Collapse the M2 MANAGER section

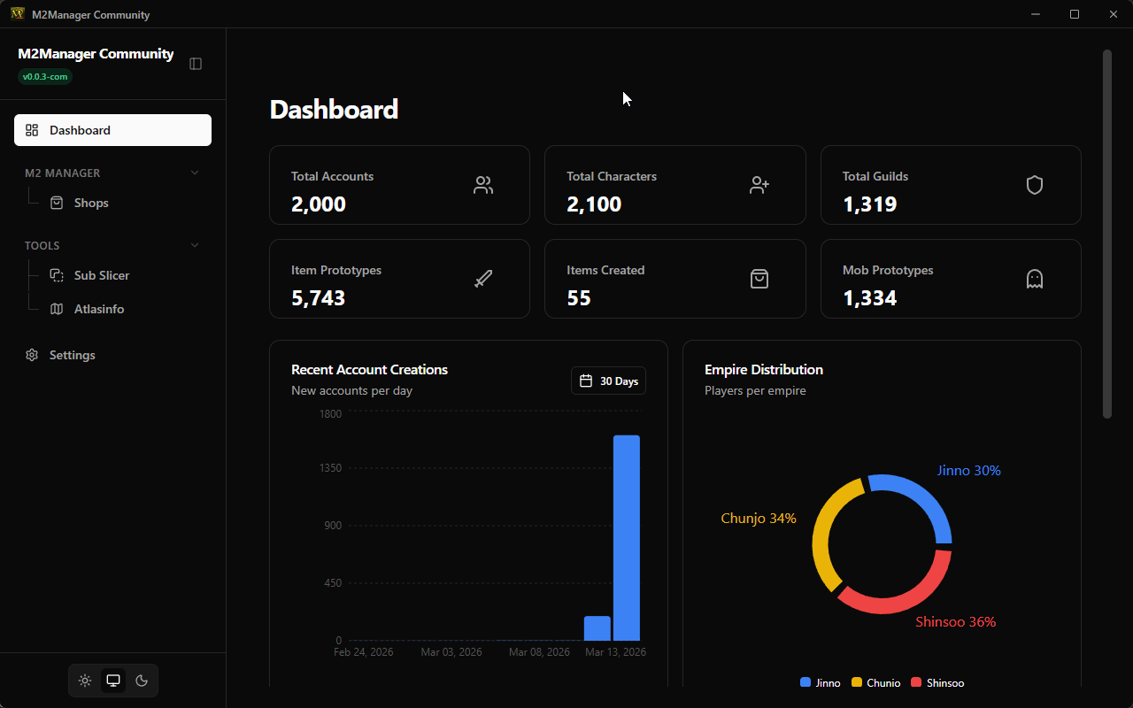tap(195, 173)
